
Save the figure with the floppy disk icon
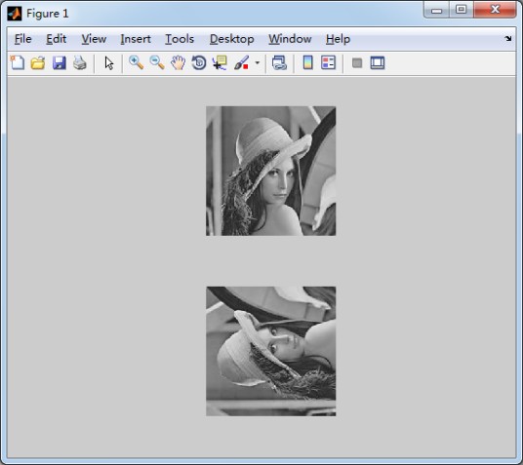tap(60, 62)
